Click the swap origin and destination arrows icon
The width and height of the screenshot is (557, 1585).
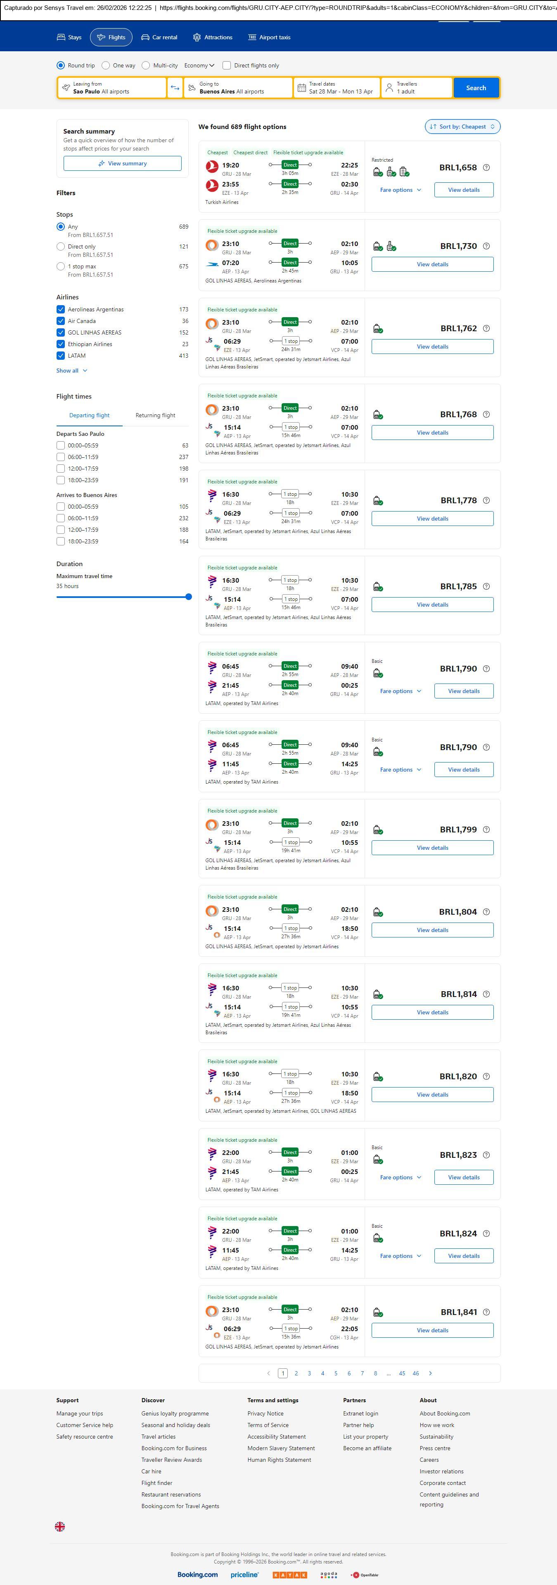pyautogui.click(x=175, y=88)
